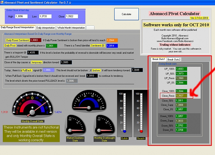Click the yellow PullBack label
215x155 pixels.
click(27, 70)
